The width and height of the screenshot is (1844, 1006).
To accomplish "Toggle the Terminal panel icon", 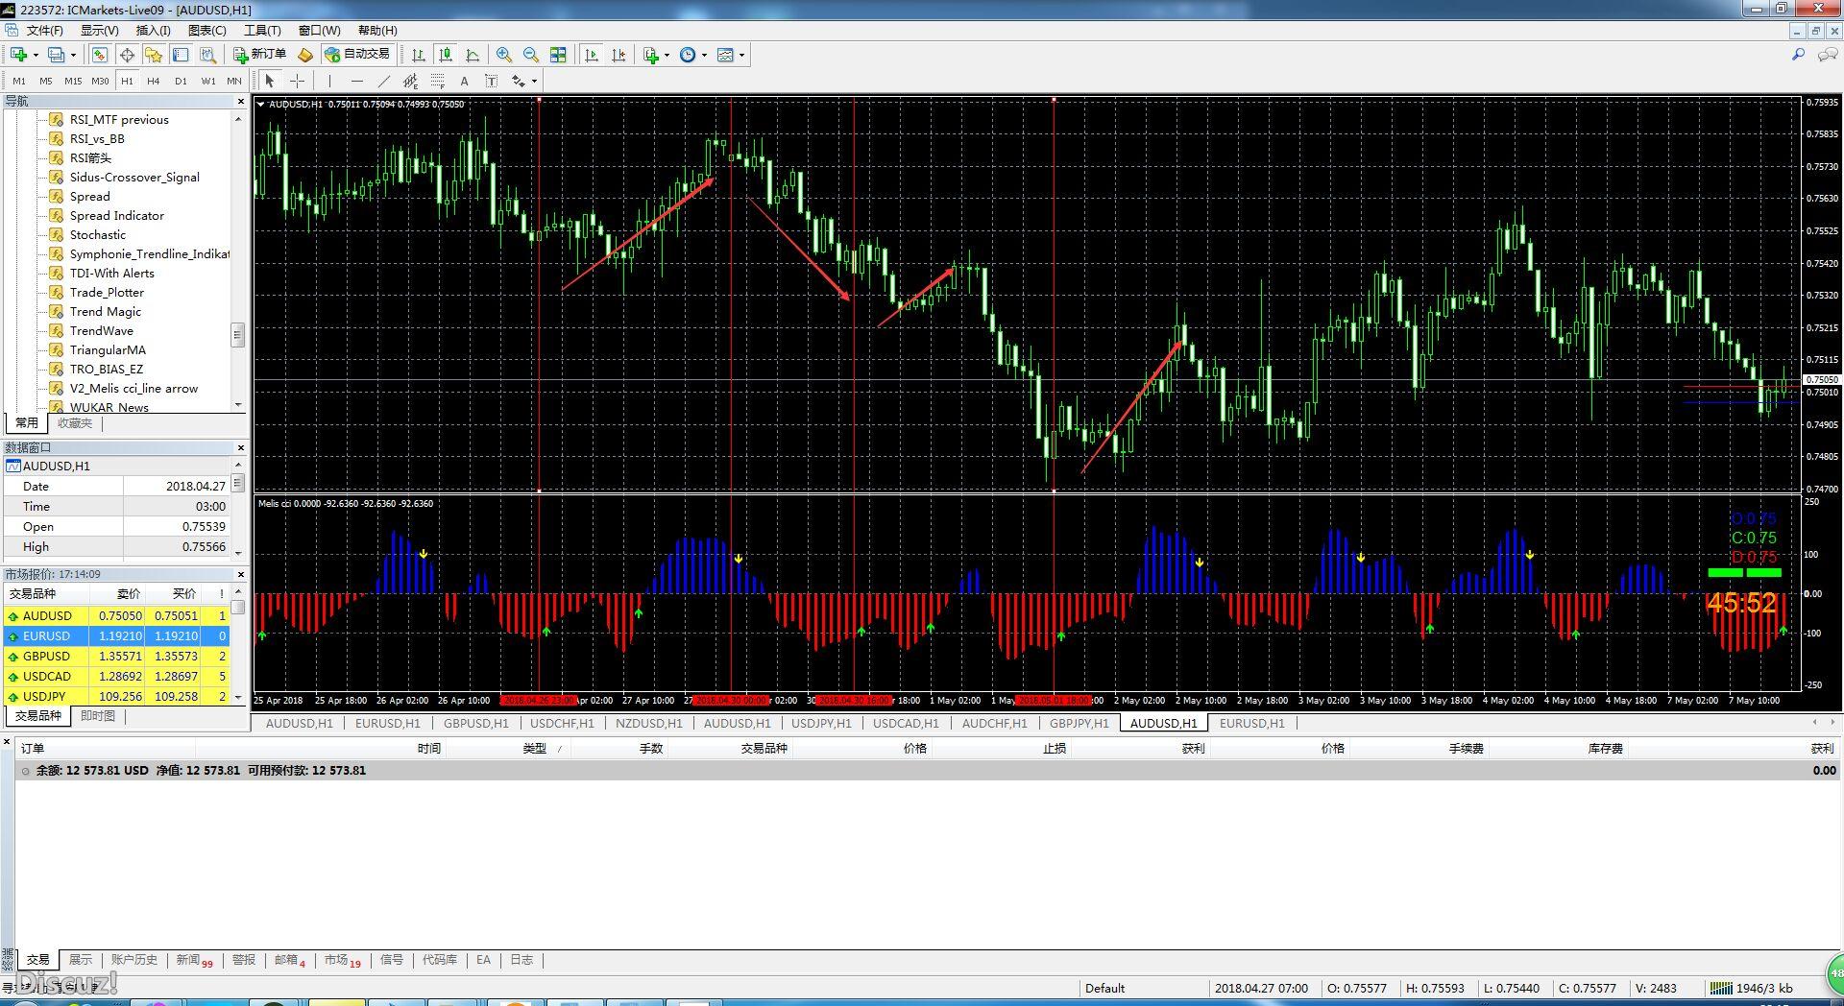I will [181, 55].
